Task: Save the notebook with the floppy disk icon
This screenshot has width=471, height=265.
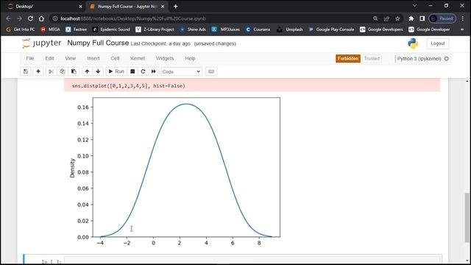Action: click(26, 71)
